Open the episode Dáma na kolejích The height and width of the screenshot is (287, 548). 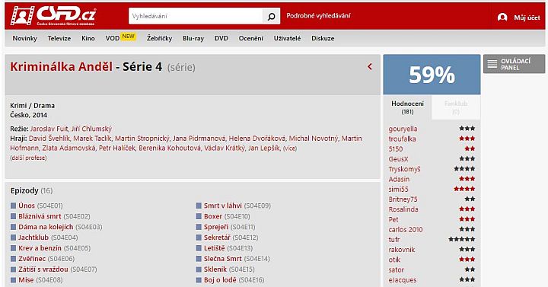[46, 227]
